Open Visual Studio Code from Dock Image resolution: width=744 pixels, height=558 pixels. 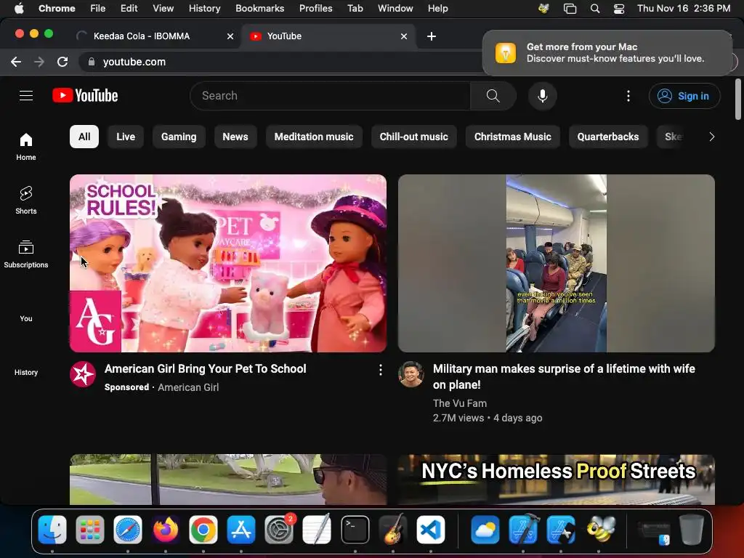point(431,530)
